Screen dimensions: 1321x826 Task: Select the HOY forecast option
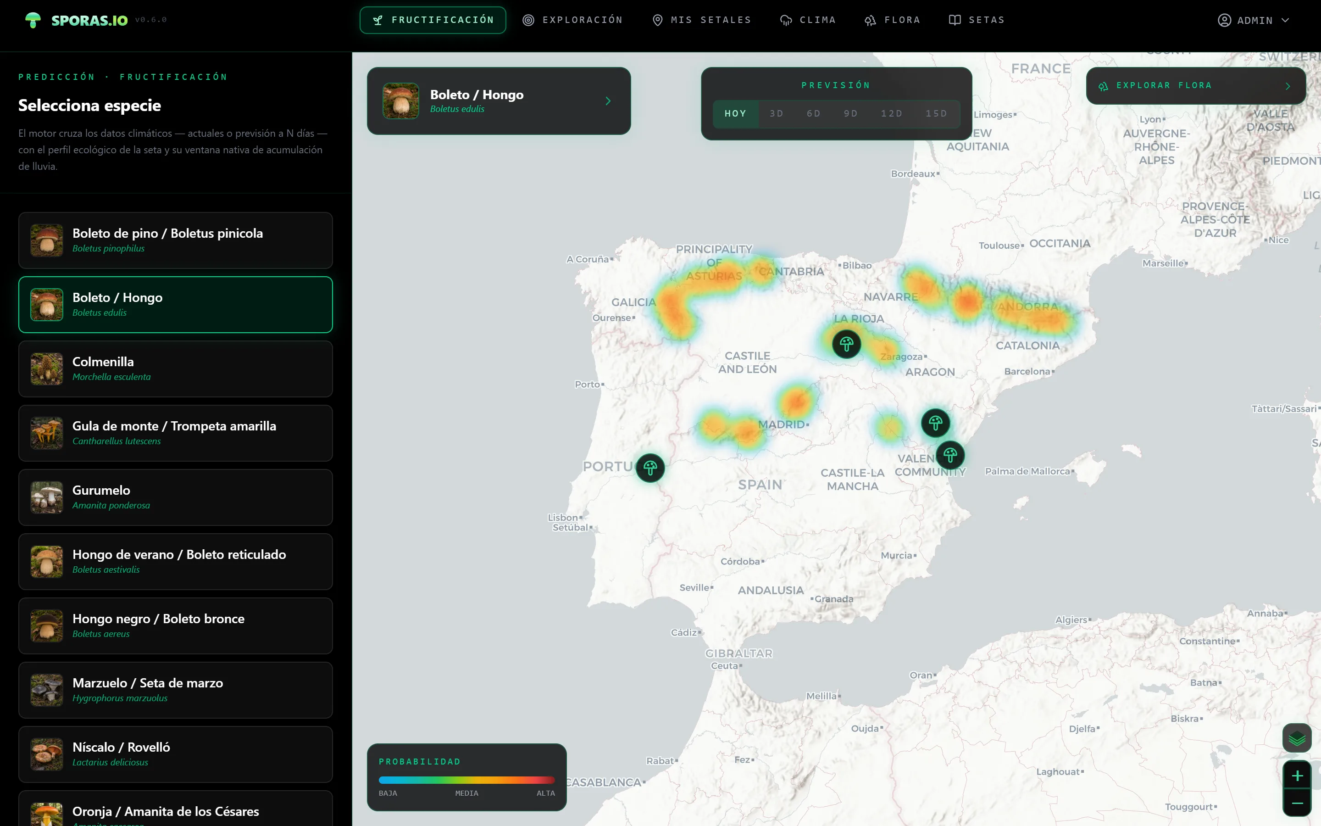(735, 114)
